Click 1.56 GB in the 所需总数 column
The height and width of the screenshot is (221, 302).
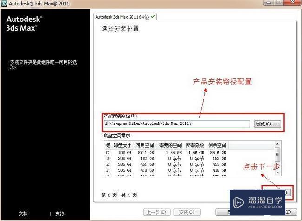pos(196,153)
